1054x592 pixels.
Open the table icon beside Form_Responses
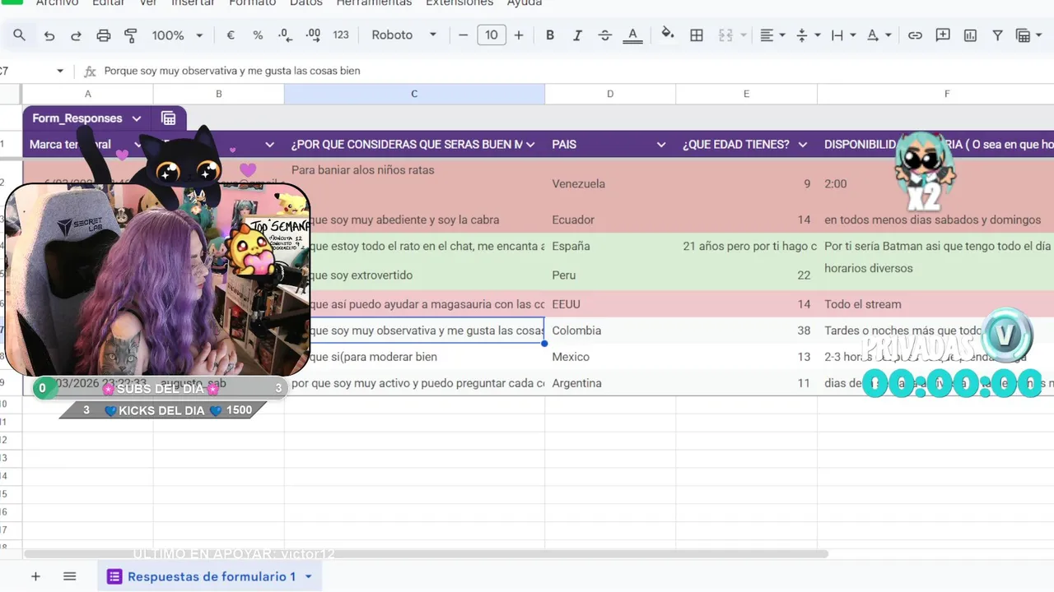(169, 118)
